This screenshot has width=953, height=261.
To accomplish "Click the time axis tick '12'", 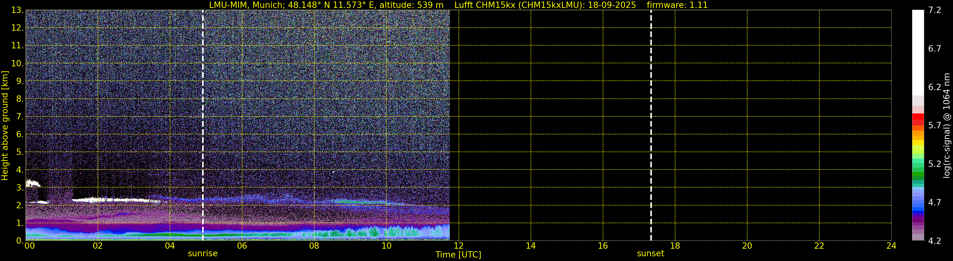I will click(x=458, y=246).
